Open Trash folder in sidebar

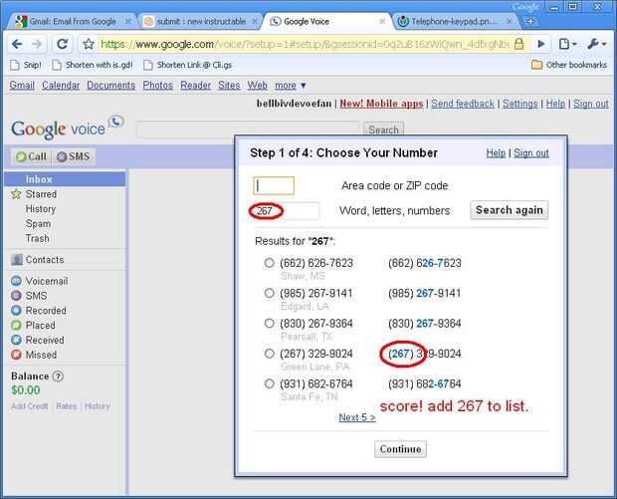(38, 238)
